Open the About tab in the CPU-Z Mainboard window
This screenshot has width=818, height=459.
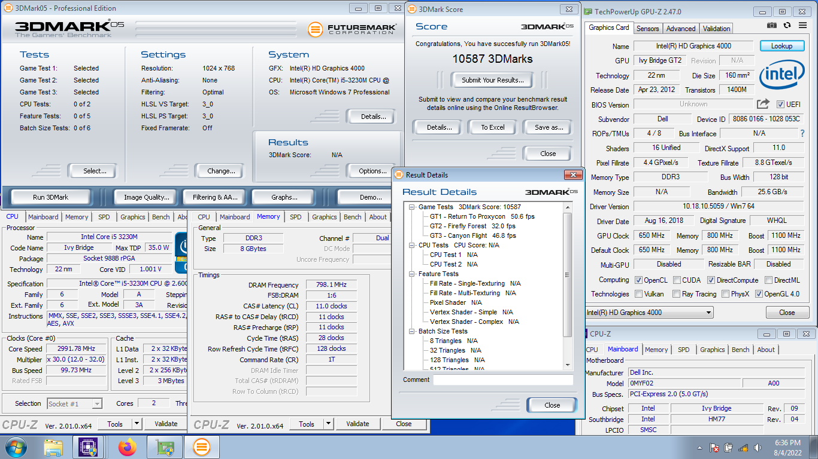(766, 350)
